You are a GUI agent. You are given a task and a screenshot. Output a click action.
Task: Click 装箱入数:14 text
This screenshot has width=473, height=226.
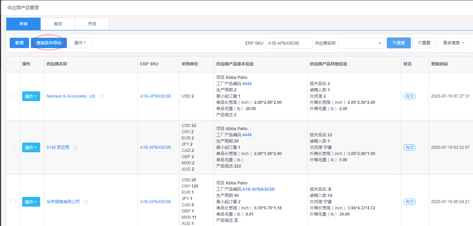(321, 196)
